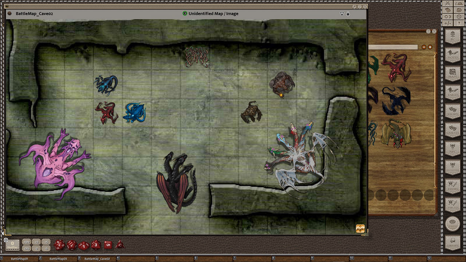Open the round Tokens bag icon
This screenshot has height=262, width=466.
click(x=453, y=223)
